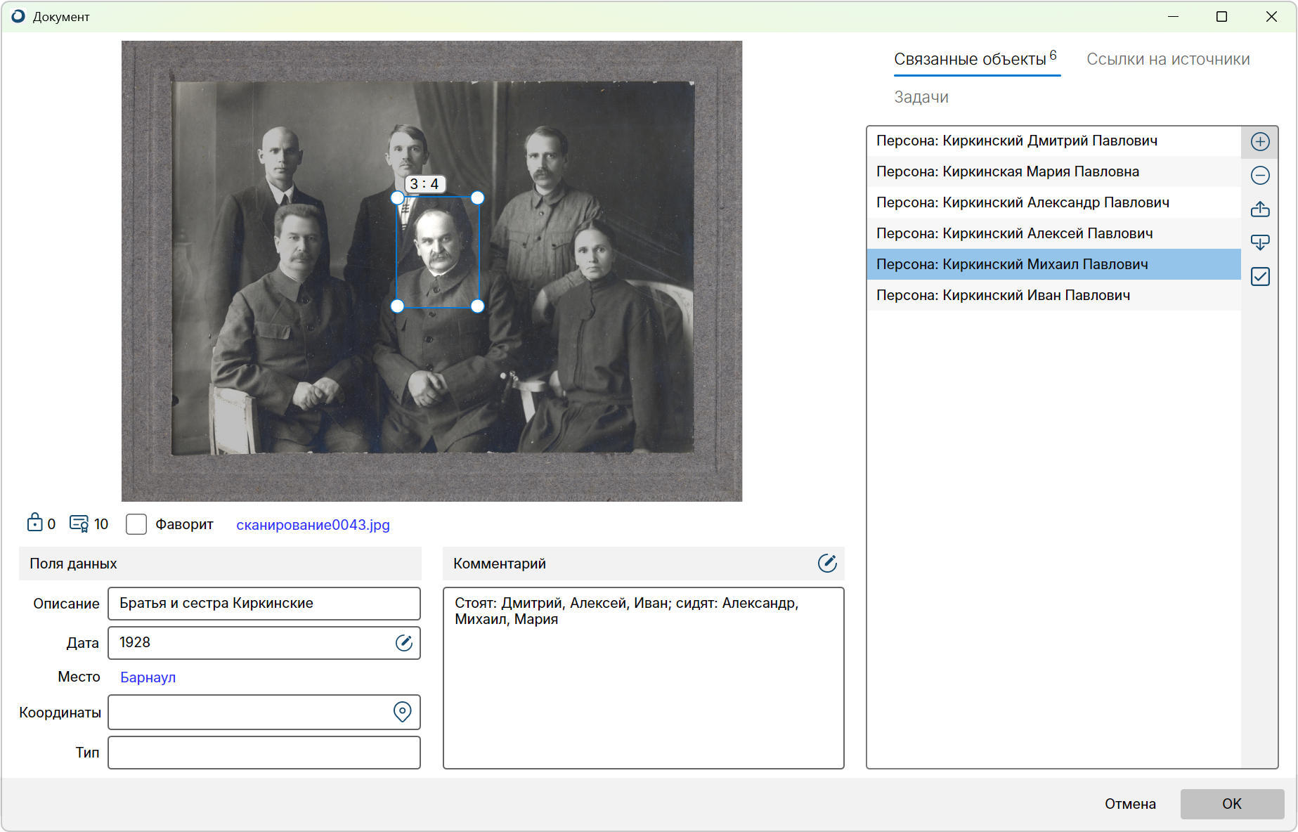Viewport: 1298px width, 832px height.
Task: Move selected object down in list
Action: (1260, 242)
